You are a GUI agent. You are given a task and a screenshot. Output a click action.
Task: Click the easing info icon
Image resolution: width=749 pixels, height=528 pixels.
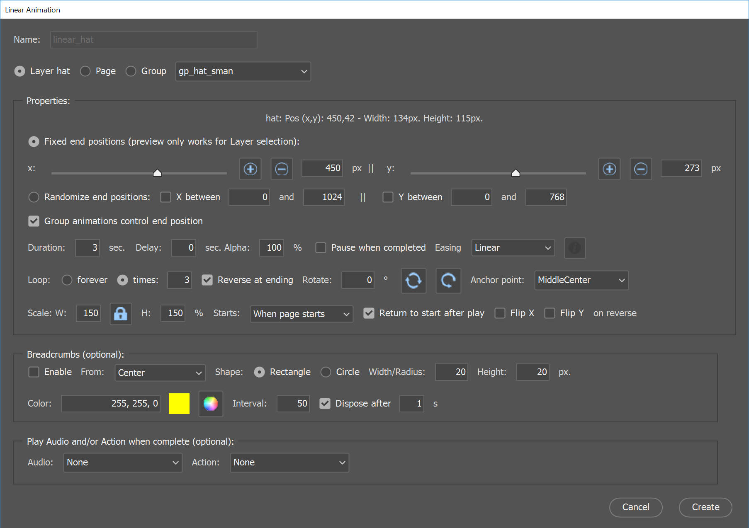pos(575,248)
